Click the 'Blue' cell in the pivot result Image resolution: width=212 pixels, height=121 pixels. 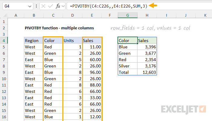pos(128,47)
